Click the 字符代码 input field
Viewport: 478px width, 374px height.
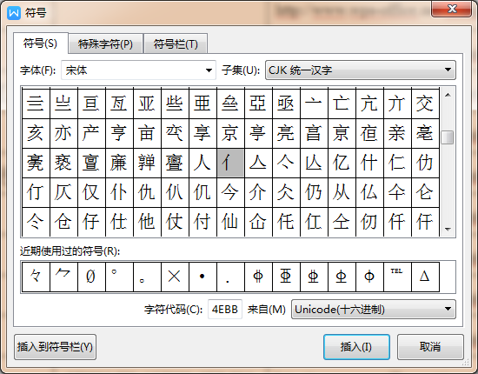pos(225,310)
